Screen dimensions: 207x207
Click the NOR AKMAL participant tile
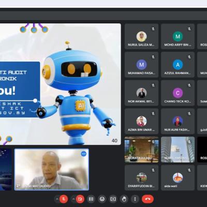tap(141, 93)
